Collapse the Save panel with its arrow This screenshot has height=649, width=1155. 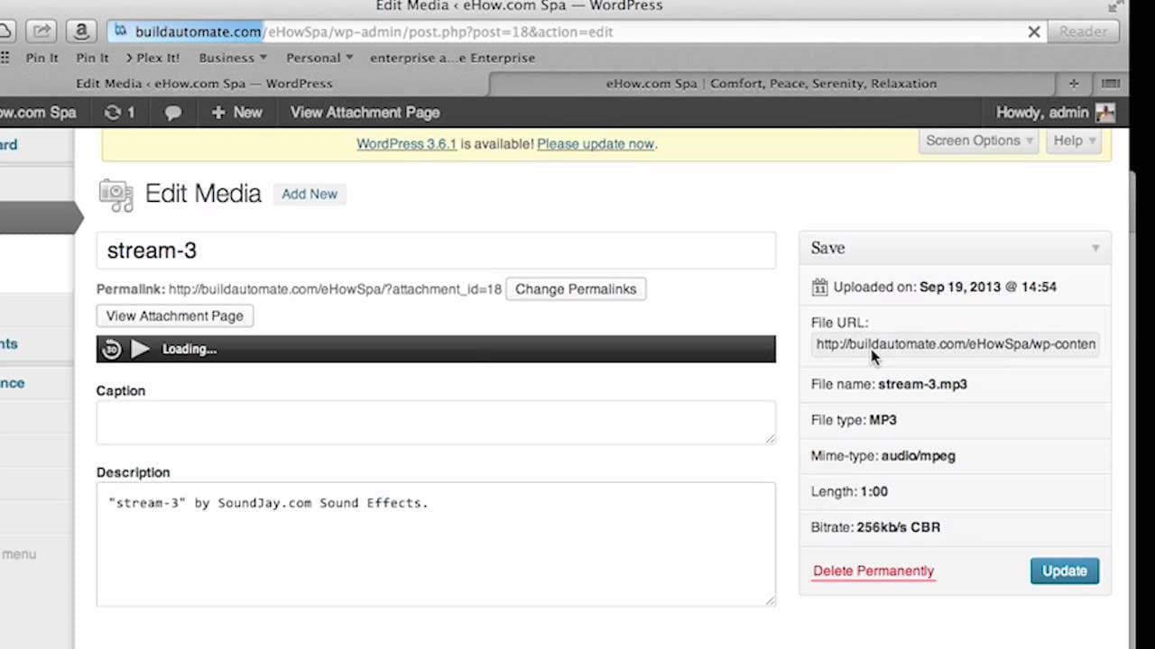point(1095,248)
